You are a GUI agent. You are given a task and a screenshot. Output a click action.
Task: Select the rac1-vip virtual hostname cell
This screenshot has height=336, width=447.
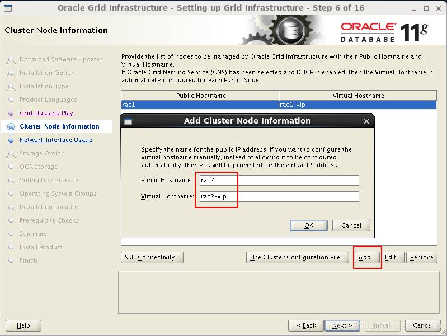click(x=358, y=105)
